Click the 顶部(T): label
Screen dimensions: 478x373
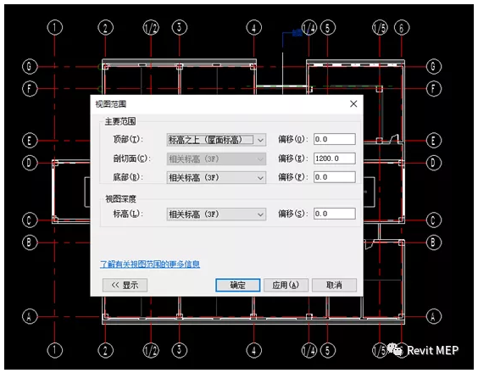coord(128,139)
